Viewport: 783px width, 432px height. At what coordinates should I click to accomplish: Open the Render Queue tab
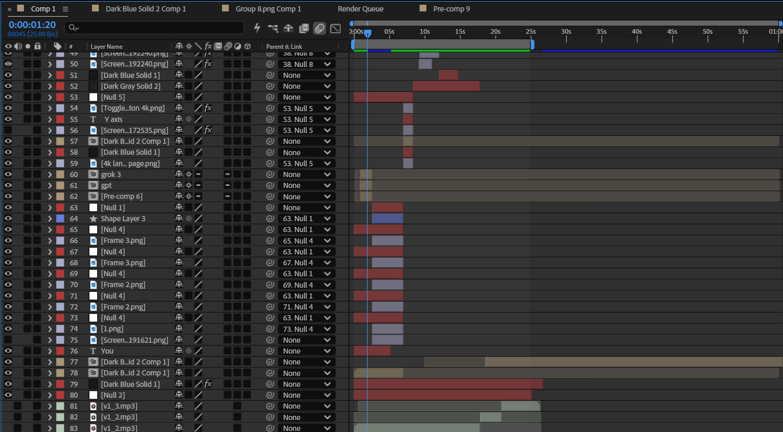tap(361, 9)
